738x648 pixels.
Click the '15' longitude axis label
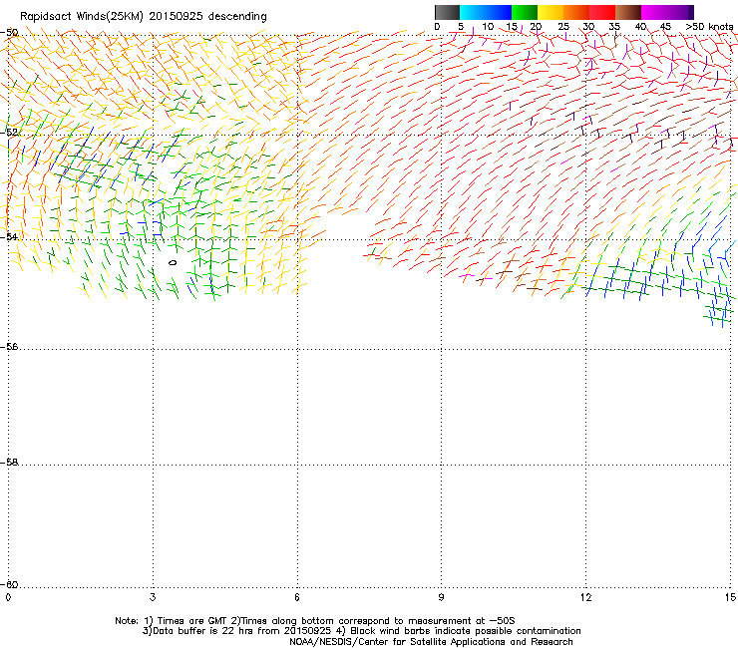[x=730, y=597]
